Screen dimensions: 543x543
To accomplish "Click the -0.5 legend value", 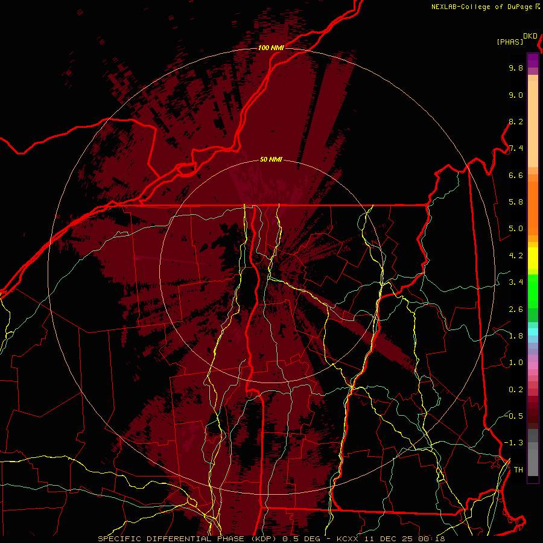I will (x=513, y=416).
